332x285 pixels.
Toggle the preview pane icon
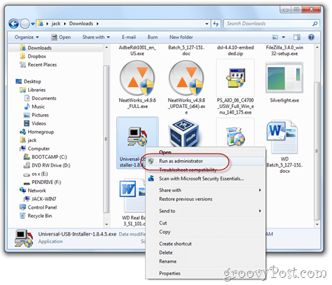click(x=297, y=37)
